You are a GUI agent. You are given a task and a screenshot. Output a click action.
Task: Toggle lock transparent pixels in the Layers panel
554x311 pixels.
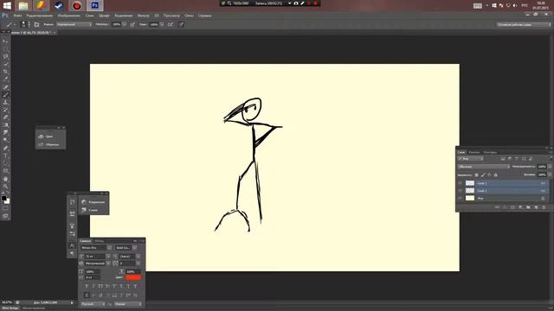coord(476,175)
